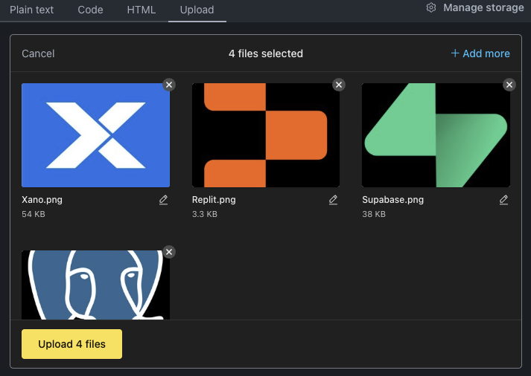Select the Upload tab

197,10
